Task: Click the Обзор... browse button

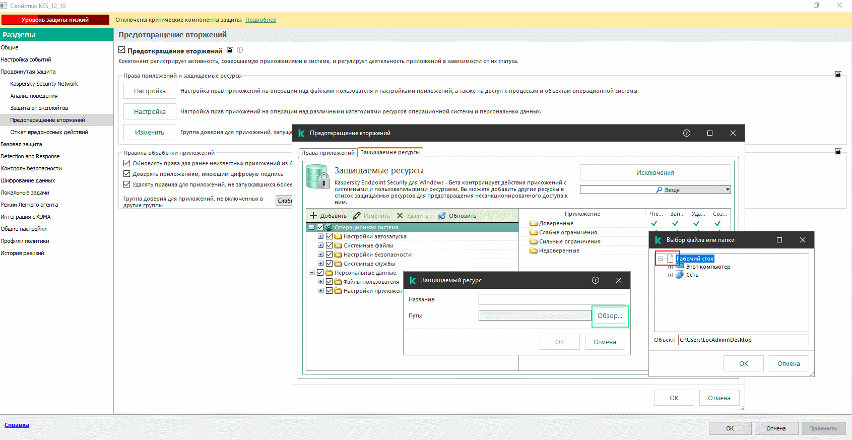Action: (610, 316)
